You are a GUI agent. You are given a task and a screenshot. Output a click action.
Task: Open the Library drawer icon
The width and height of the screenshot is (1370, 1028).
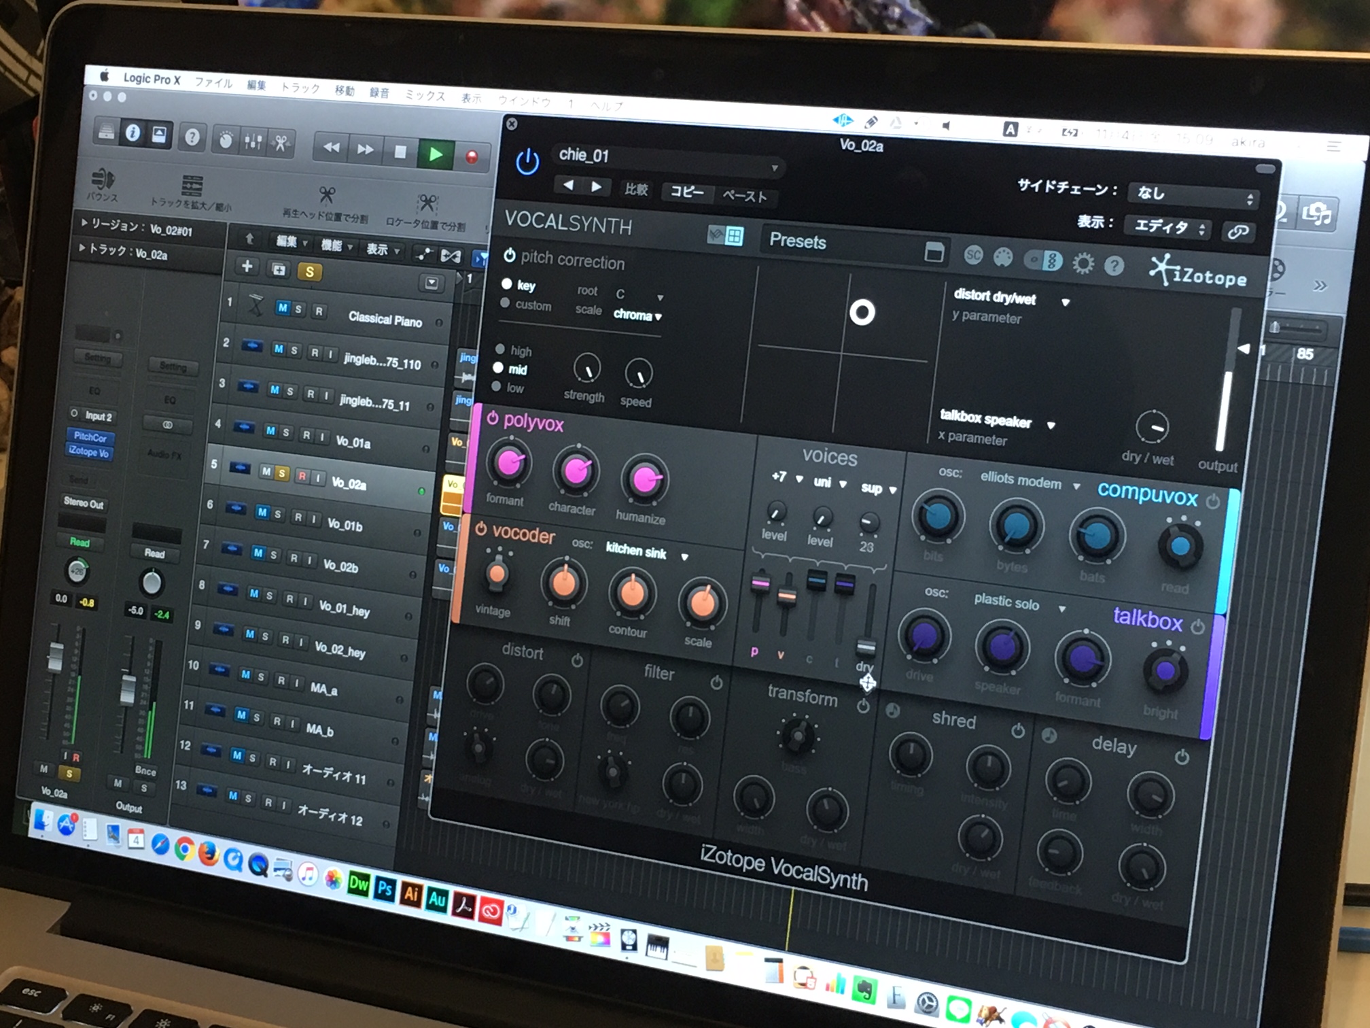[106, 131]
